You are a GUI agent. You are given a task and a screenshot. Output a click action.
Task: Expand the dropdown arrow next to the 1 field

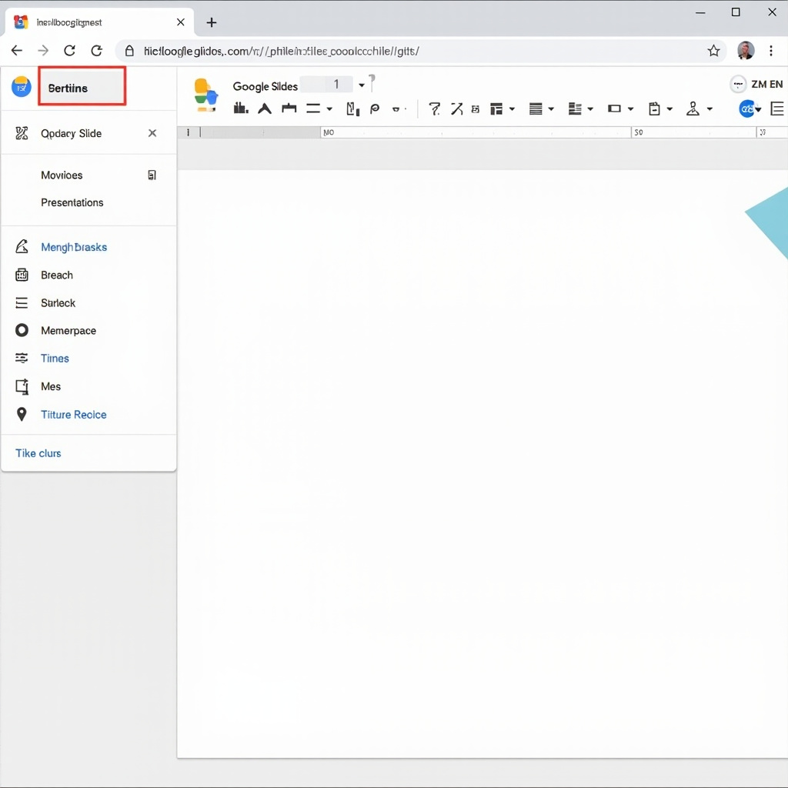(362, 85)
